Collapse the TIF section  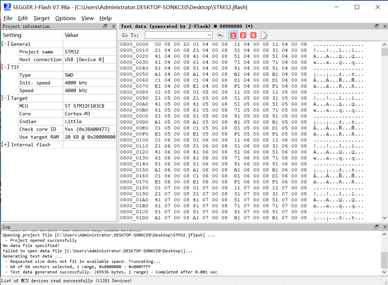click(5, 67)
